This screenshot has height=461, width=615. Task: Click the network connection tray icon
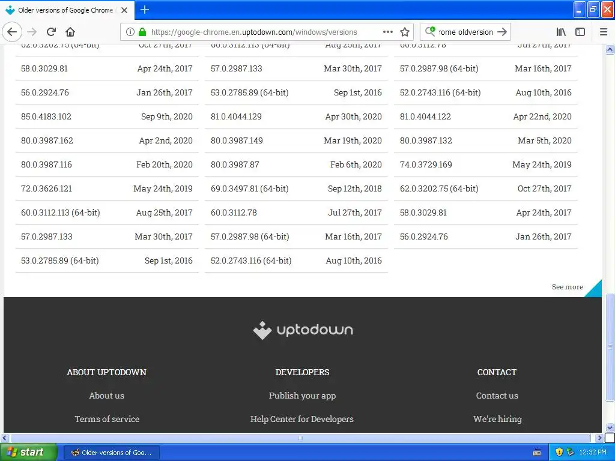pyautogui.click(x=571, y=453)
